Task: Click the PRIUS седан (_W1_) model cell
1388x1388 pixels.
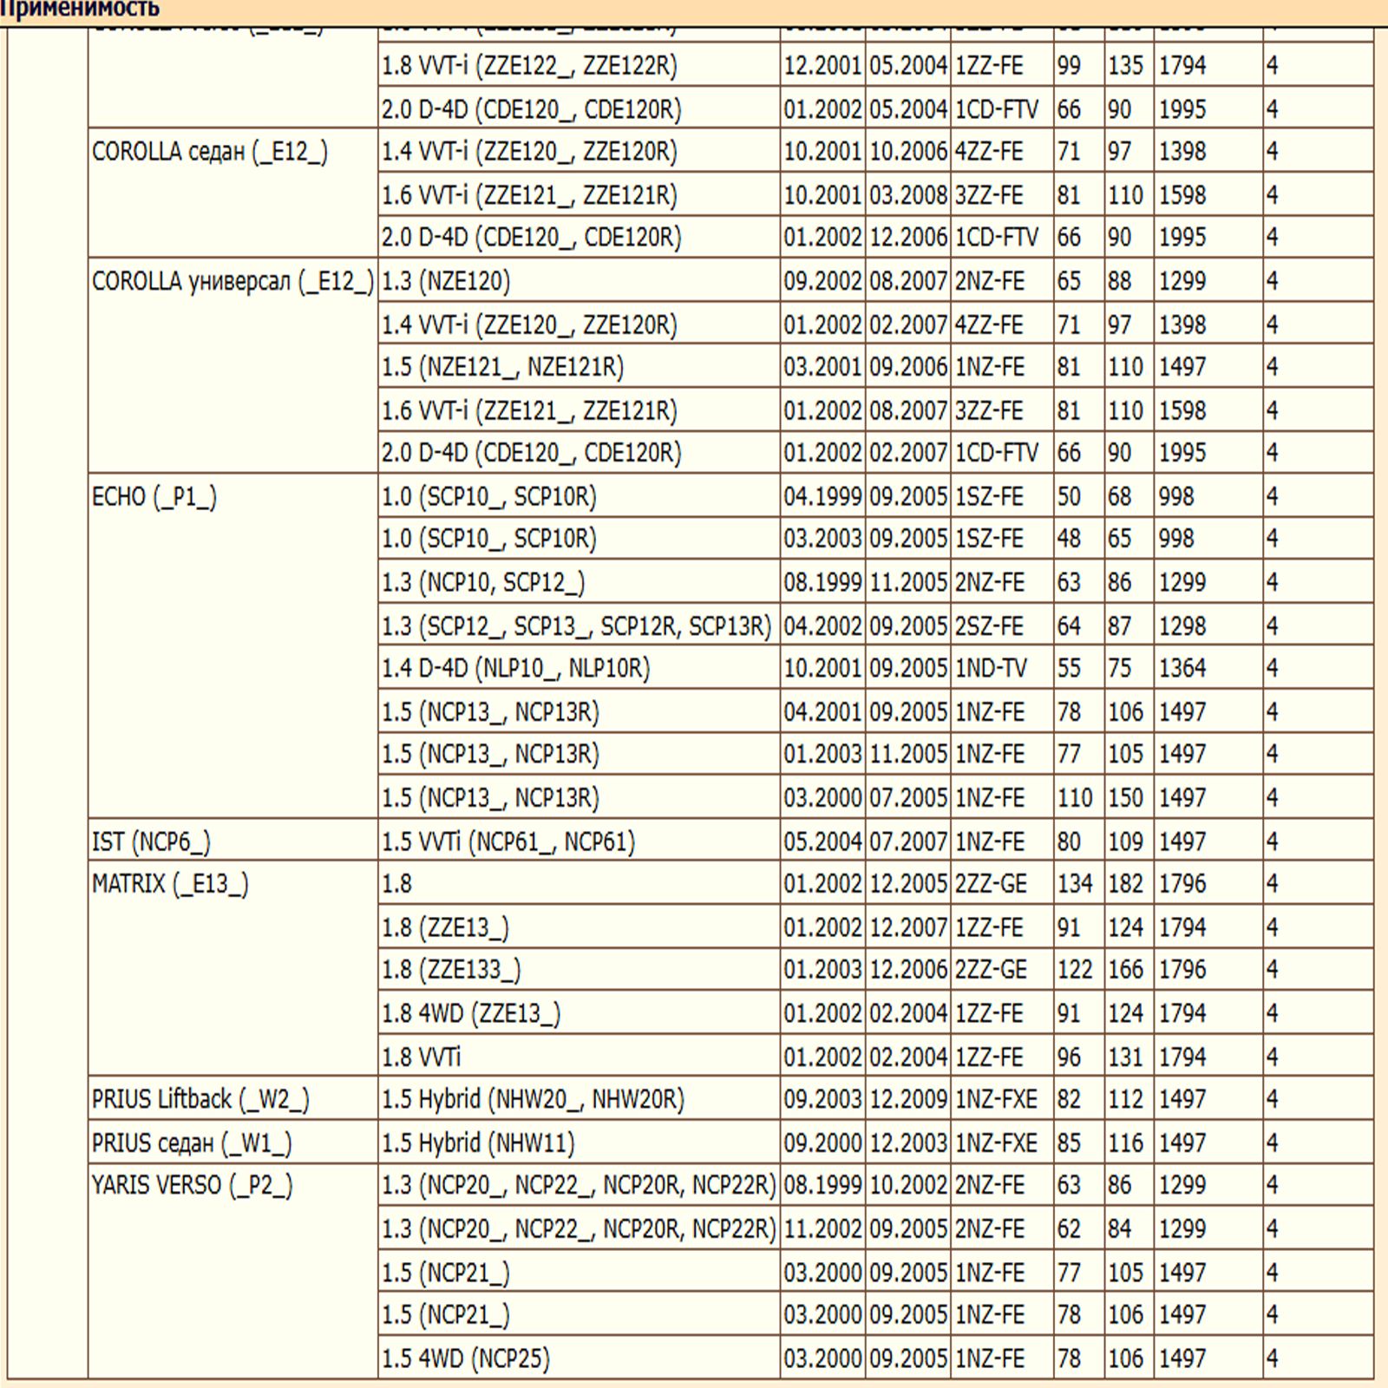Action: [x=192, y=1143]
